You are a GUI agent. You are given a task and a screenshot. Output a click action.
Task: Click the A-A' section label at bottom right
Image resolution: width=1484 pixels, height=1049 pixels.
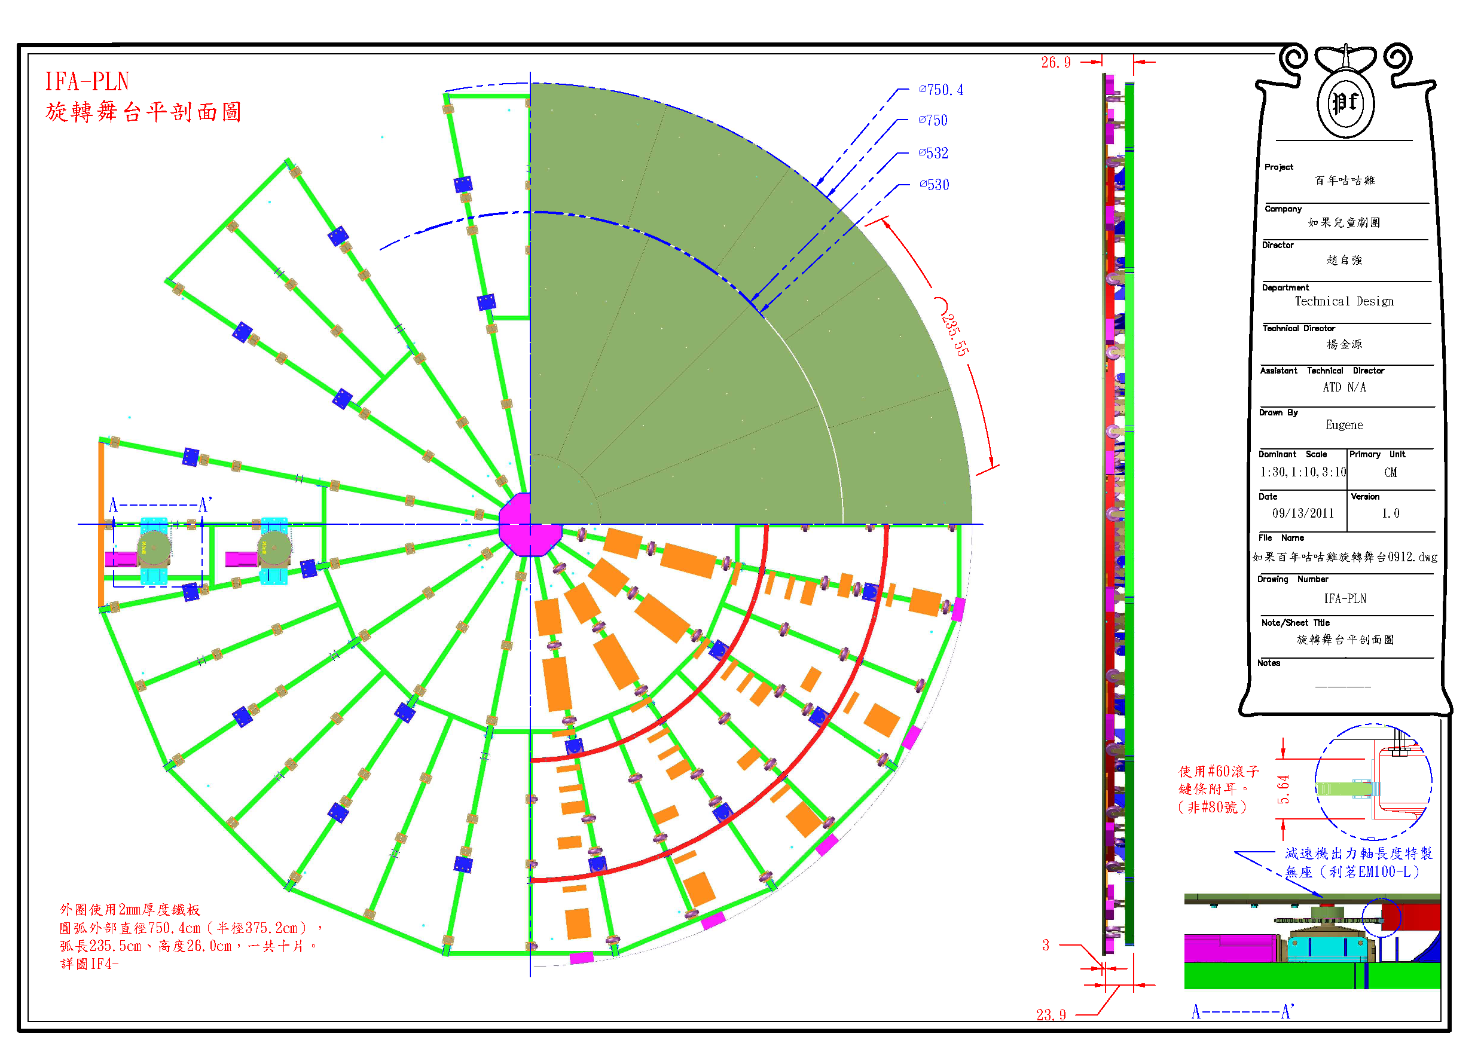[x=1242, y=1012]
